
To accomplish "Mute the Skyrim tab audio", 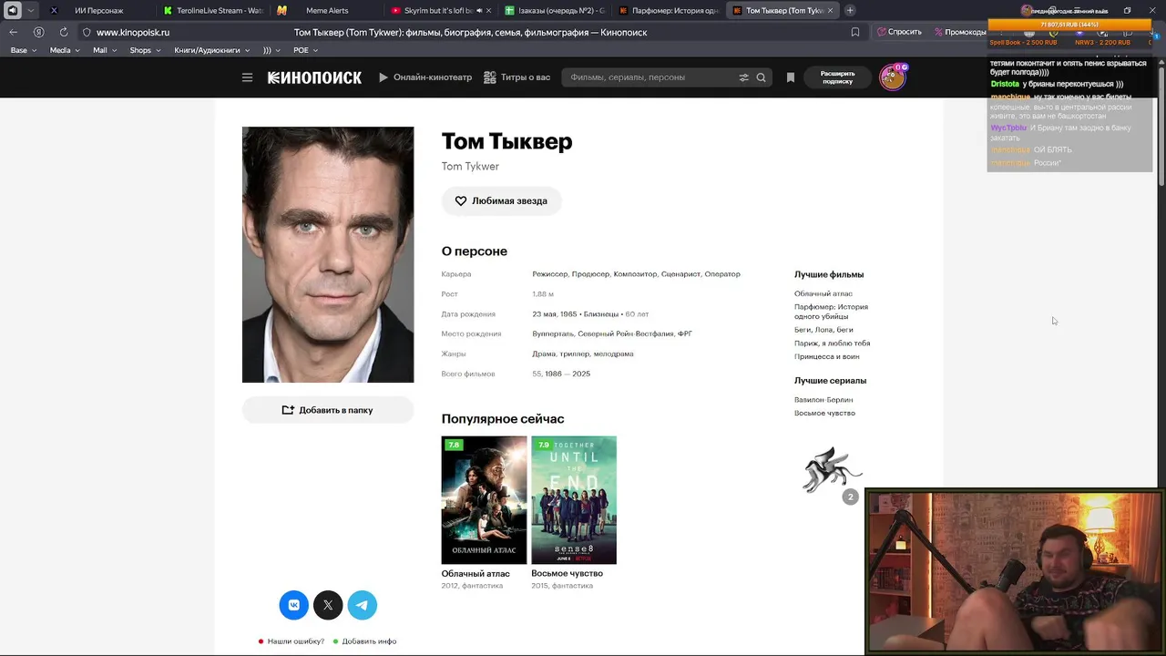I will tap(479, 11).
